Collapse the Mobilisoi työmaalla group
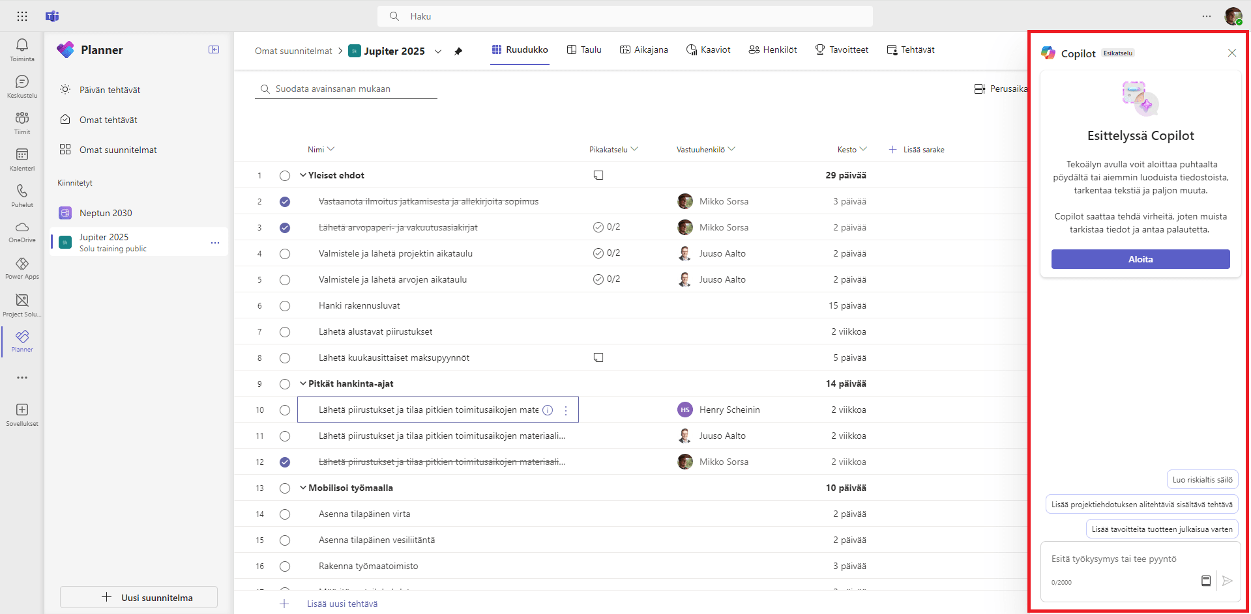The width and height of the screenshot is (1251, 614). (303, 488)
